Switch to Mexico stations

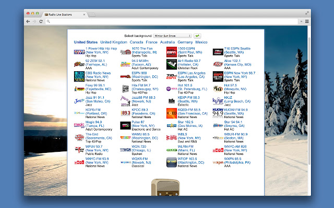click(x=201, y=42)
